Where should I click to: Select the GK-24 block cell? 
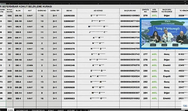tap(18, 71)
